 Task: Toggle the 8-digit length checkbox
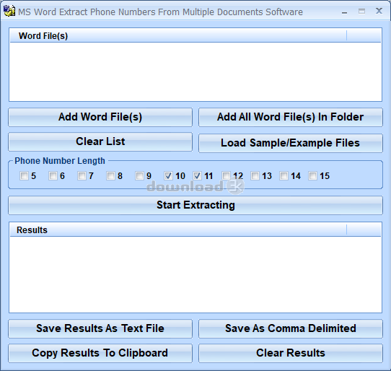pos(110,176)
